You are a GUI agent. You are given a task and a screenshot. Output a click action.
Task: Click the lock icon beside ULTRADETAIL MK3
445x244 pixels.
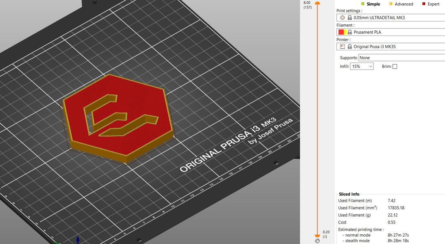tap(349, 18)
